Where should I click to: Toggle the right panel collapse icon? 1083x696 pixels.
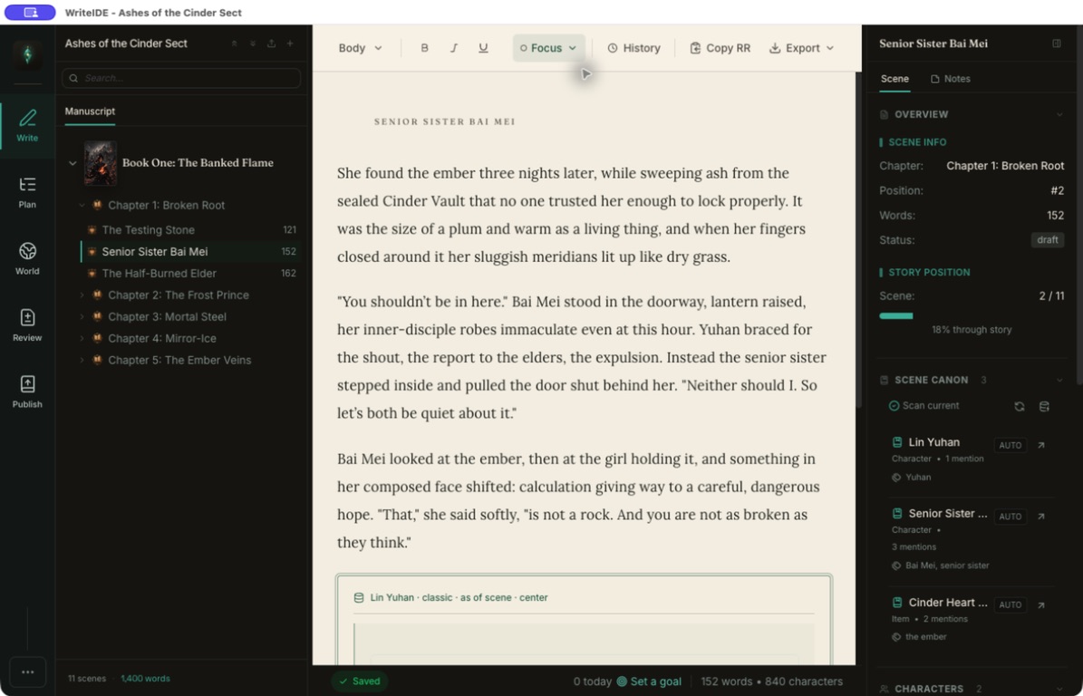(x=1057, y=43)
